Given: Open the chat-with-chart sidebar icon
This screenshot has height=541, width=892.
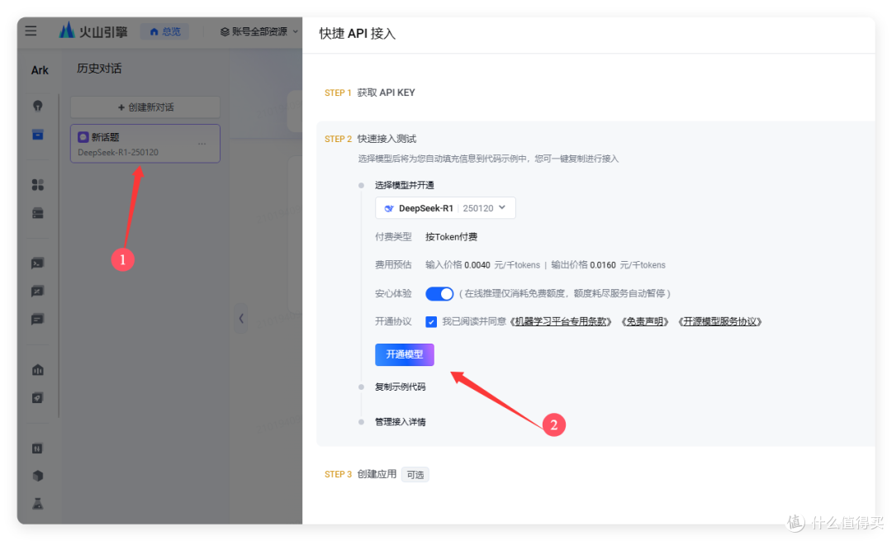Looking at the screenshot, I should pyautogui.click(x=37, y=292).
